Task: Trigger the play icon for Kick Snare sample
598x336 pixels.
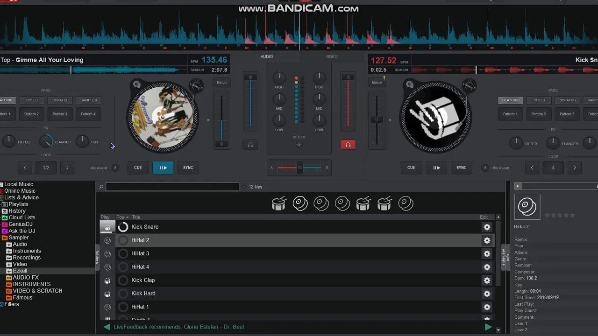Action: coord(107,227)
